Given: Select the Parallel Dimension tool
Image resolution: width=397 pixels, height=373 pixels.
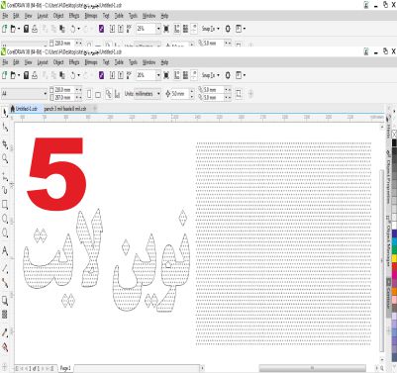Looking at the screenshot, I should (5, 268).
